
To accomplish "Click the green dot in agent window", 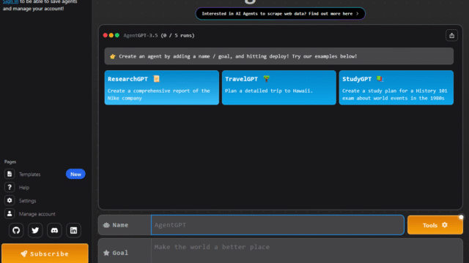I will [x=117, y=35].
